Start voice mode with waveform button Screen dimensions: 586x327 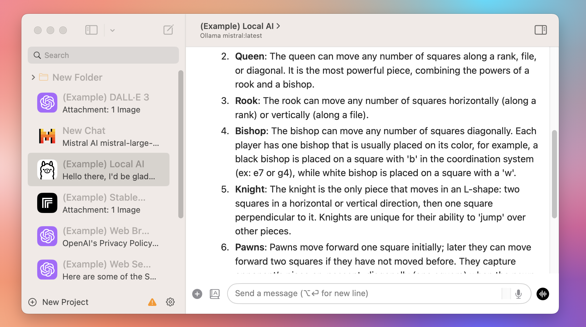tap(543, 294)
